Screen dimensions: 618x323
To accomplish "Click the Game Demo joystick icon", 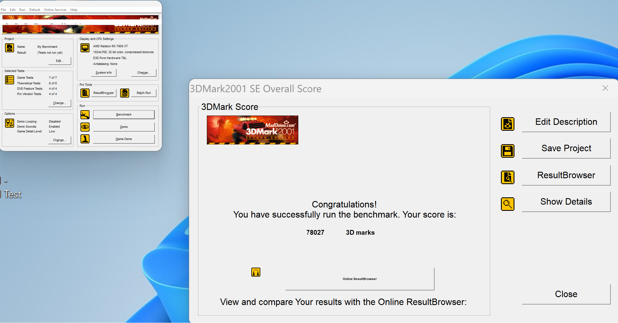I will pos(85,139).
